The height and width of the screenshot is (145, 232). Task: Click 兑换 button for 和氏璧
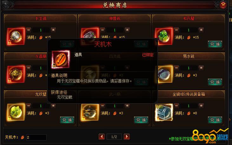point(215,44)
